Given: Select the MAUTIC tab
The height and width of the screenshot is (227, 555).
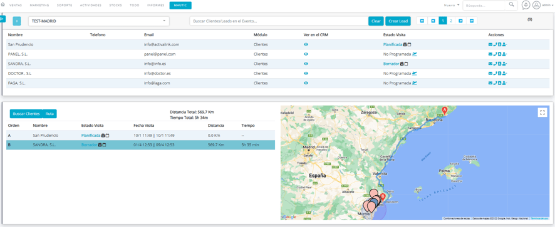Looking at the screenshot, I should tap(180, 5).
